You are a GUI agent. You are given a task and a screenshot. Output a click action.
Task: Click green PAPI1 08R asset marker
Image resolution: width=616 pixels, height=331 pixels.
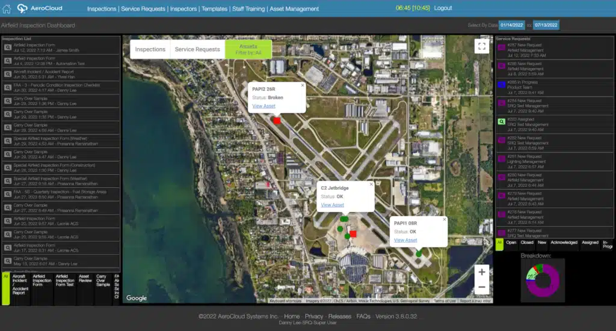tap(419, 254)
